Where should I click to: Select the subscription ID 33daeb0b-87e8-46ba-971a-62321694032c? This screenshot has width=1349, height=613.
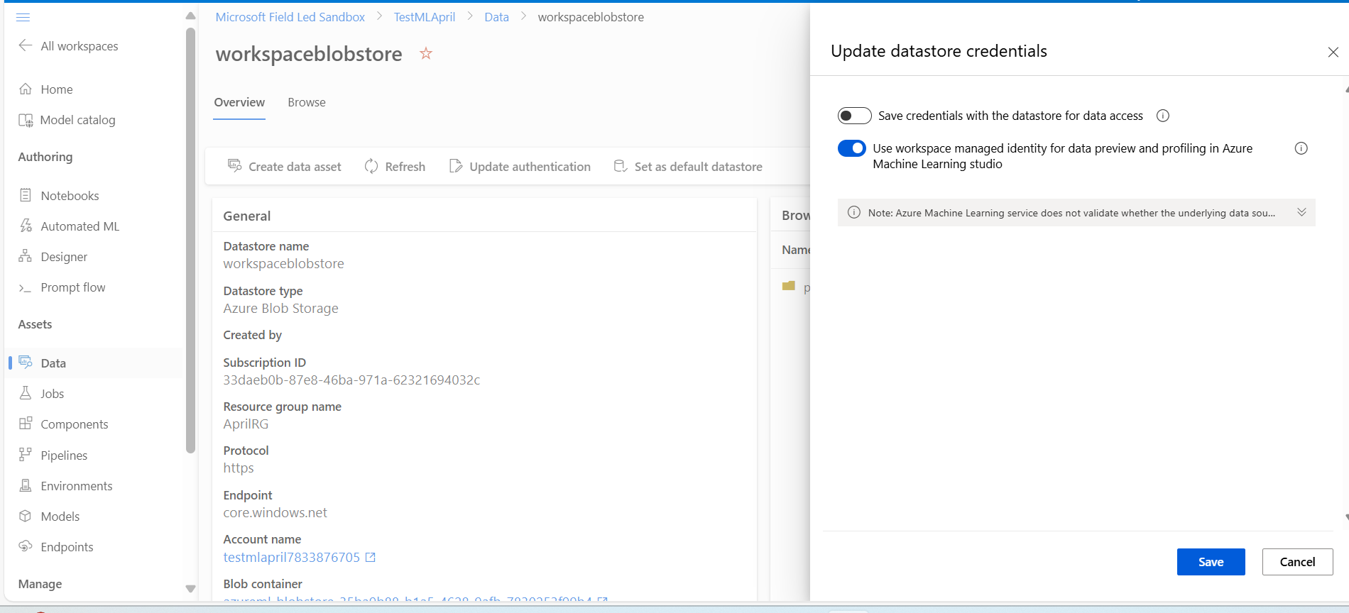tap(351, 380)
